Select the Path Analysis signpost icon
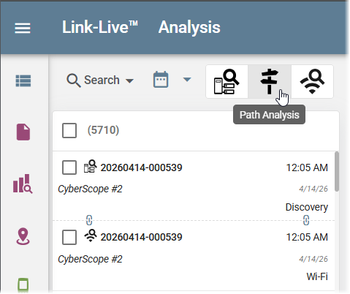This screenshot has width=350, height=294. [x=270, y=82]
